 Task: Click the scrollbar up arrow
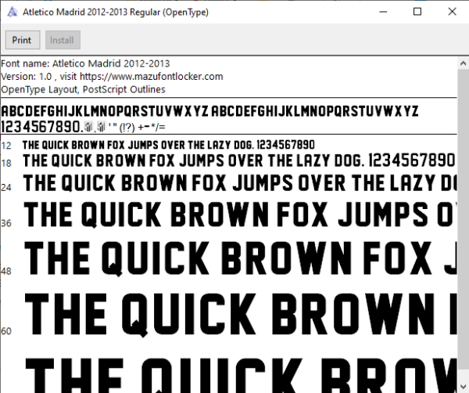click(x=463, y=63)
